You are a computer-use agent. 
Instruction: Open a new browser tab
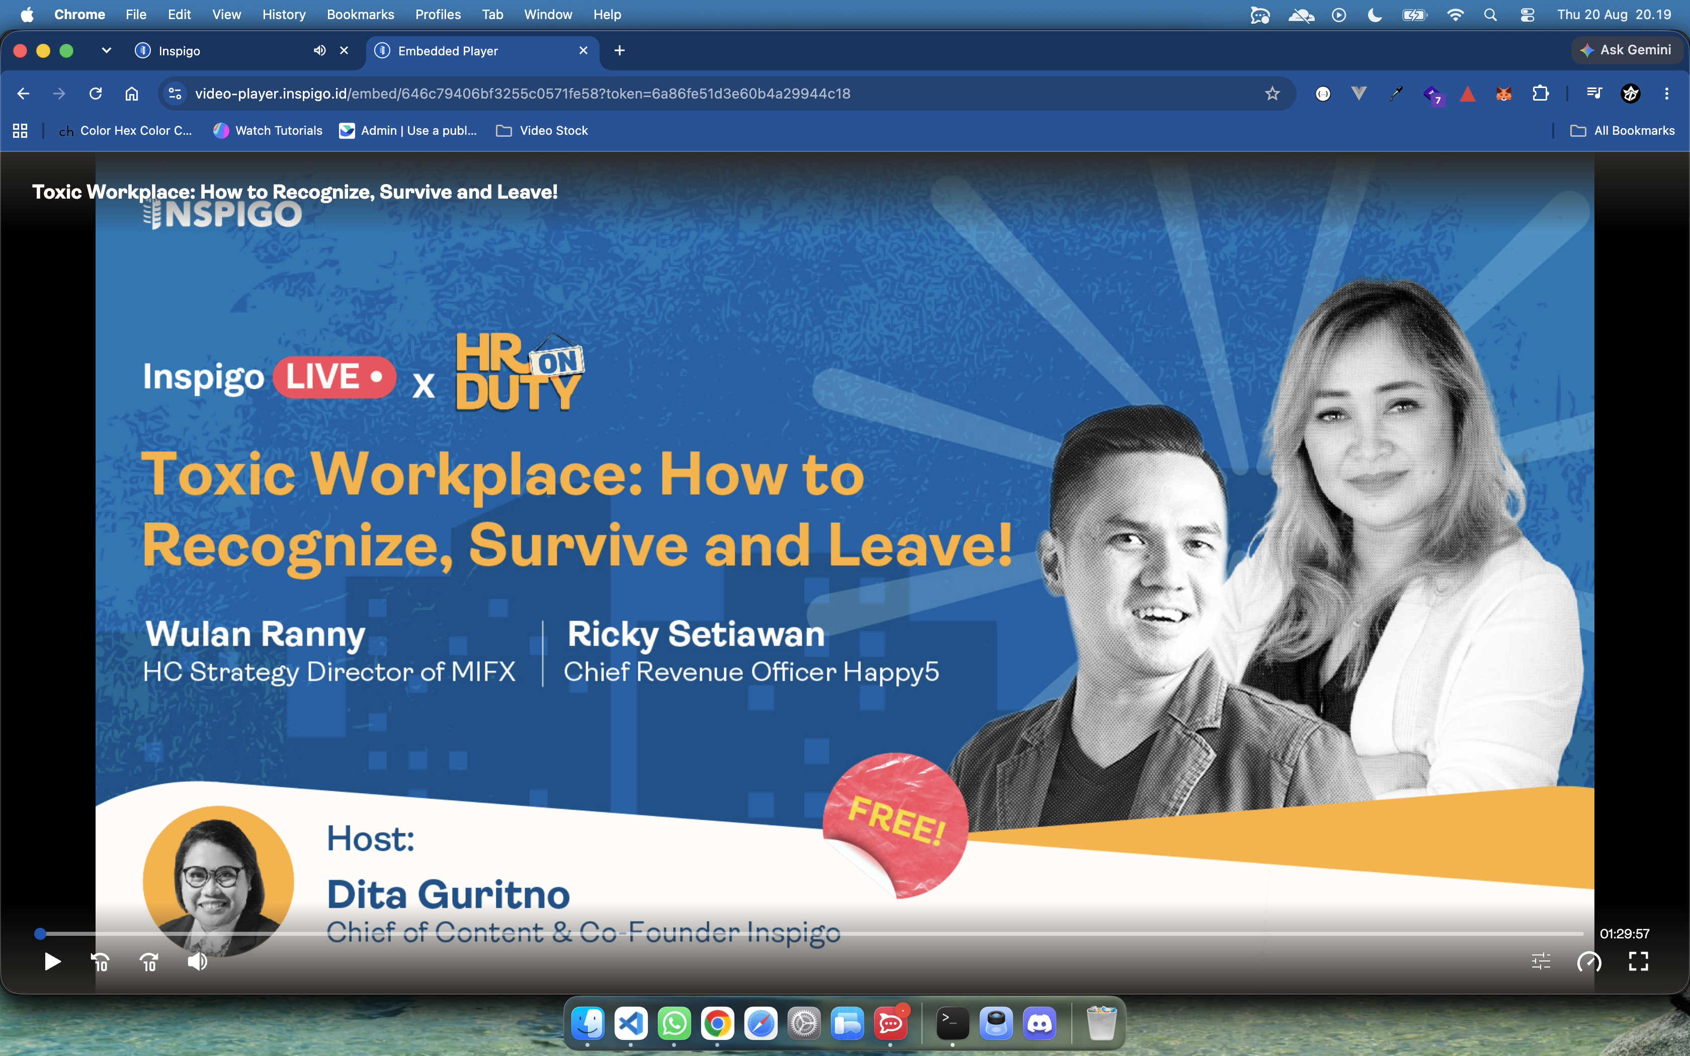point(620,50)
